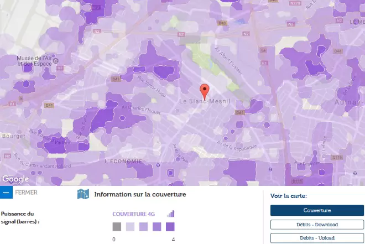This screenshot has width=365, height=244.
Task: Click the lightest purple legend swatch
Action: pyautogui.click(x=130, y=226)
